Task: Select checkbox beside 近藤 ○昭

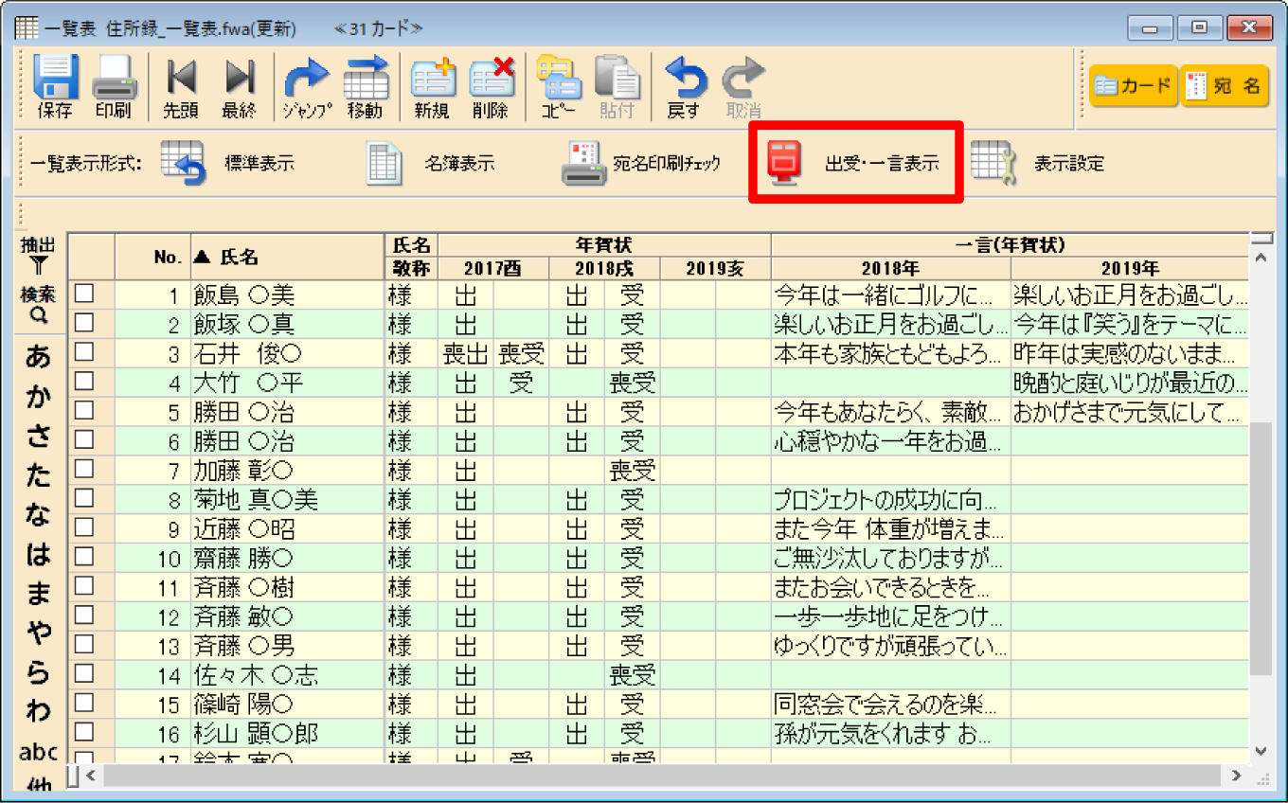Action: 84,527
